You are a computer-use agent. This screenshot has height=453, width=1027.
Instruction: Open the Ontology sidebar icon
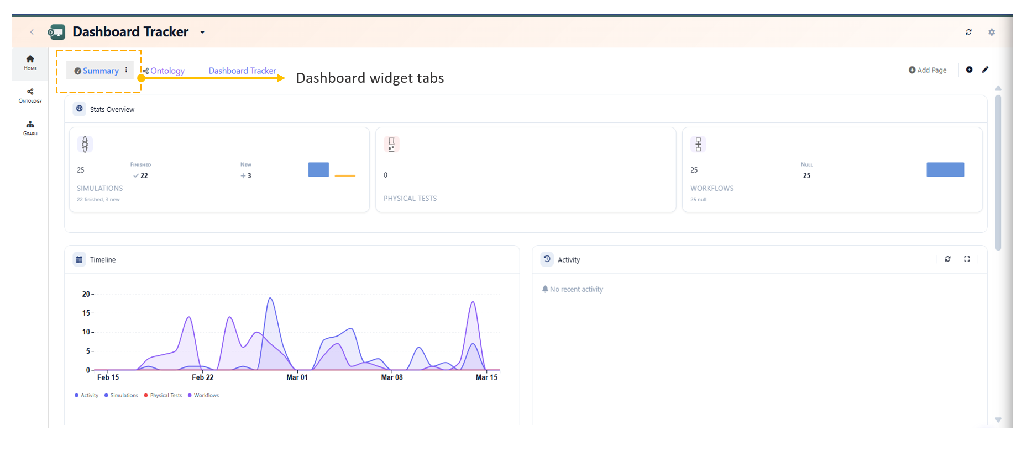30,95
